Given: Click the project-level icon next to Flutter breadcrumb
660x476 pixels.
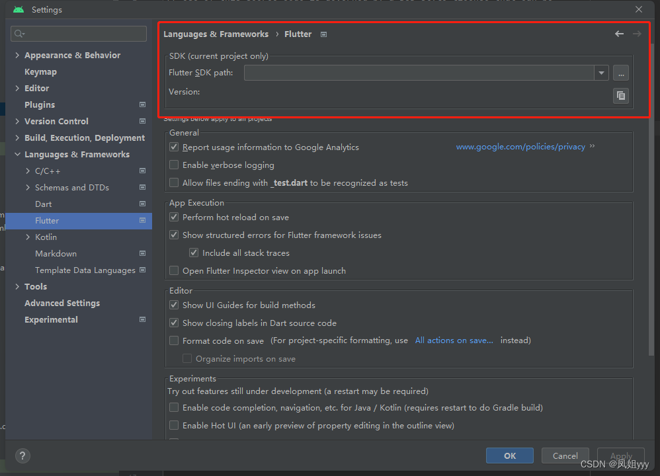Looking at the screenshot, I should click(x=323, y=34).
